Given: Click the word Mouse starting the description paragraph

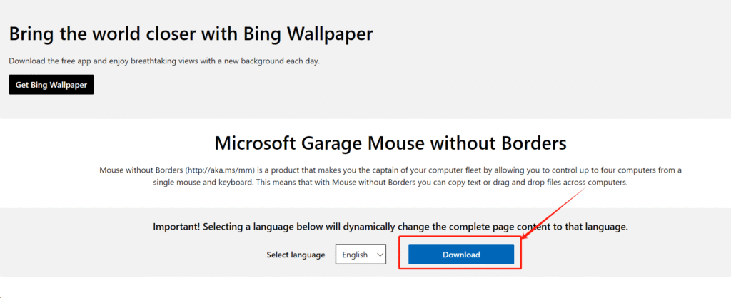Looking at the screenshot, I should pyautogui.click(x=111, y=170).
